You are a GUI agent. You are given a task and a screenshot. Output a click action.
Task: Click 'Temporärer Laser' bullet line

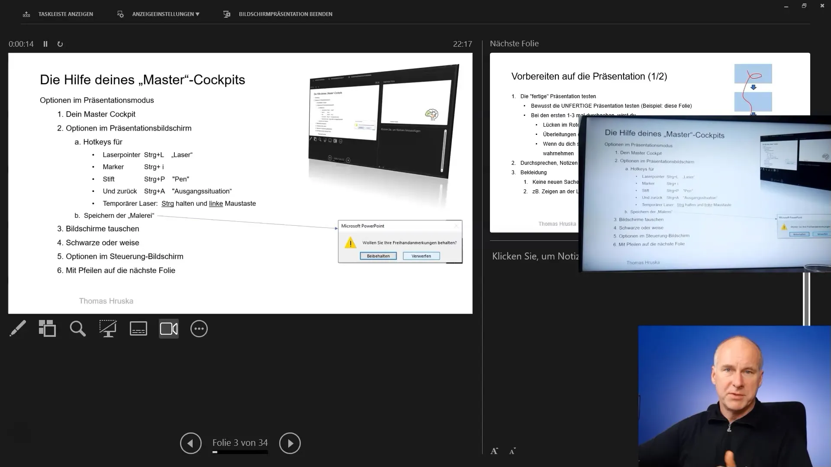[179, 203]
